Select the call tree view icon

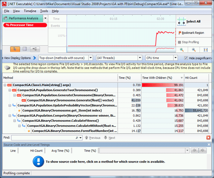coord(15,49)
